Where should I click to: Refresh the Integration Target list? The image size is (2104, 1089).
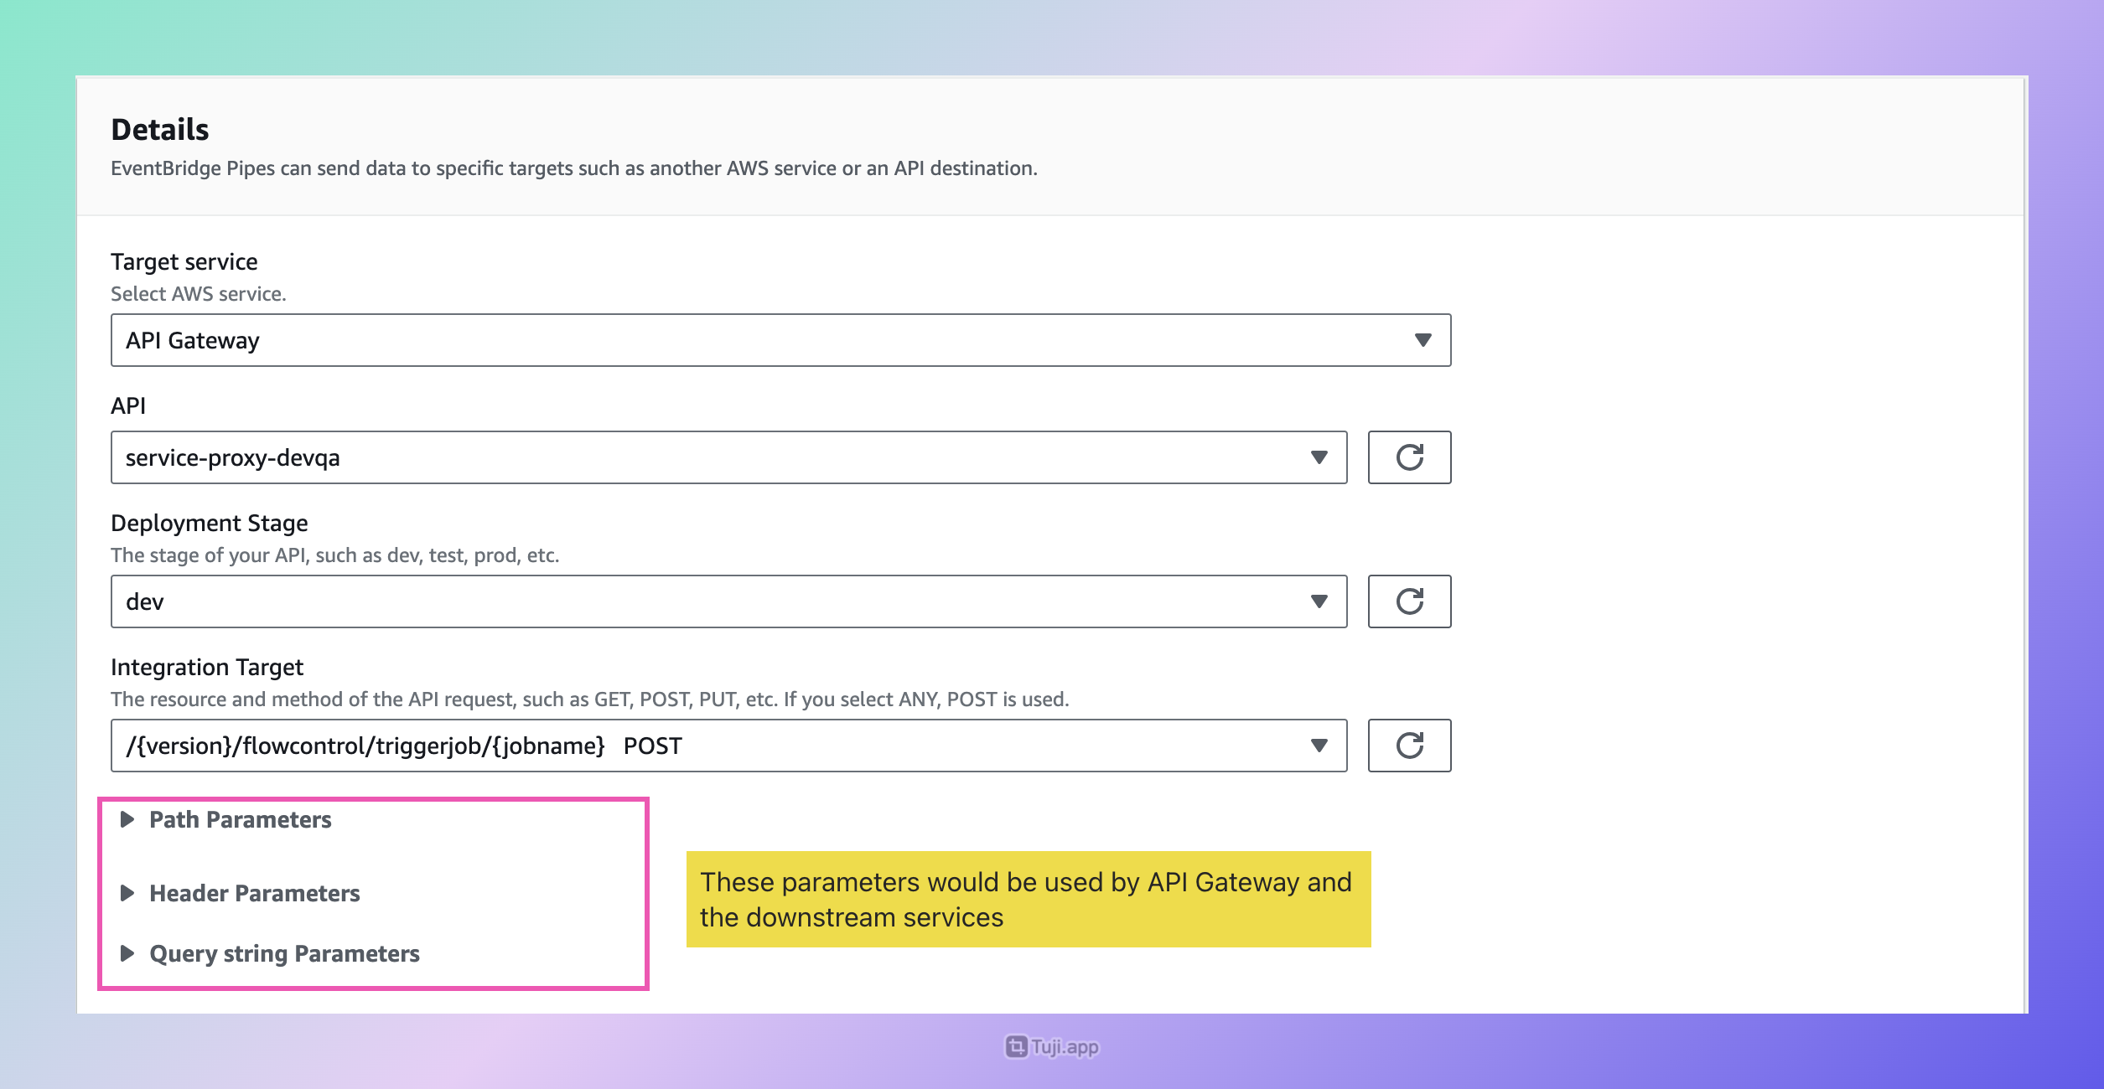point(1409,746)
